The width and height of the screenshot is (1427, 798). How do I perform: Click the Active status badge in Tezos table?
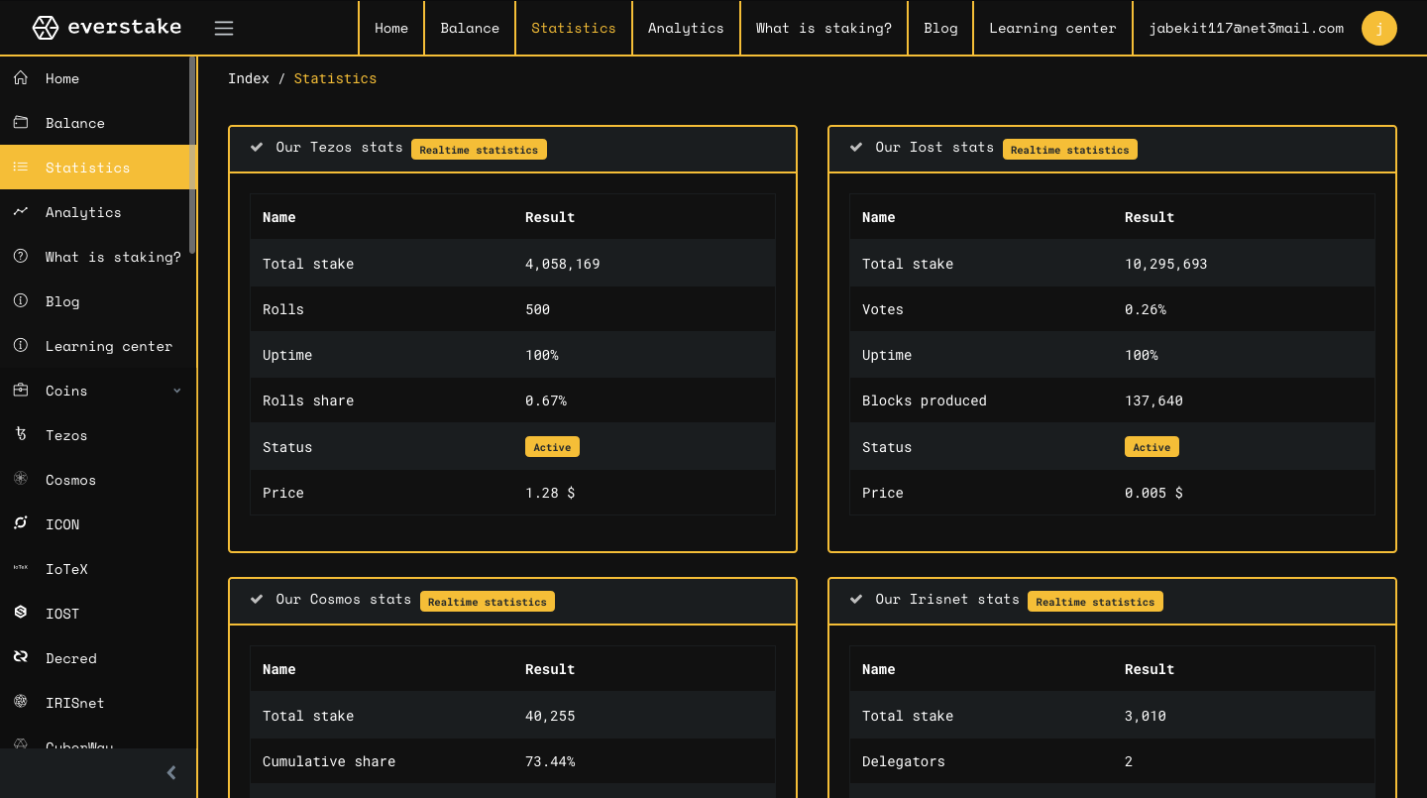tap(552, 447)
